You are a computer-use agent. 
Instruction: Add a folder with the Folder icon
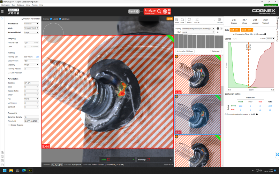point(182,21)
